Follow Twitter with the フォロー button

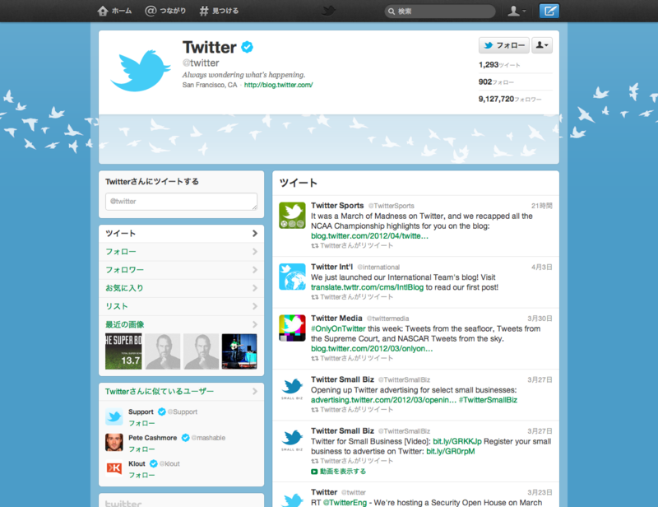tap(504, 45)
